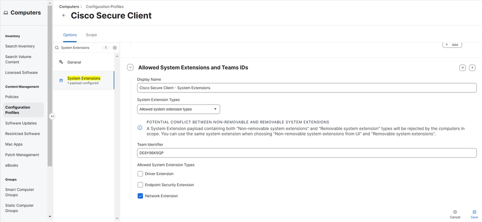This screenshot has height=222, width=482.
Task: Click the remove (X) icon for payload section
Action: click(x=462, y=68)
